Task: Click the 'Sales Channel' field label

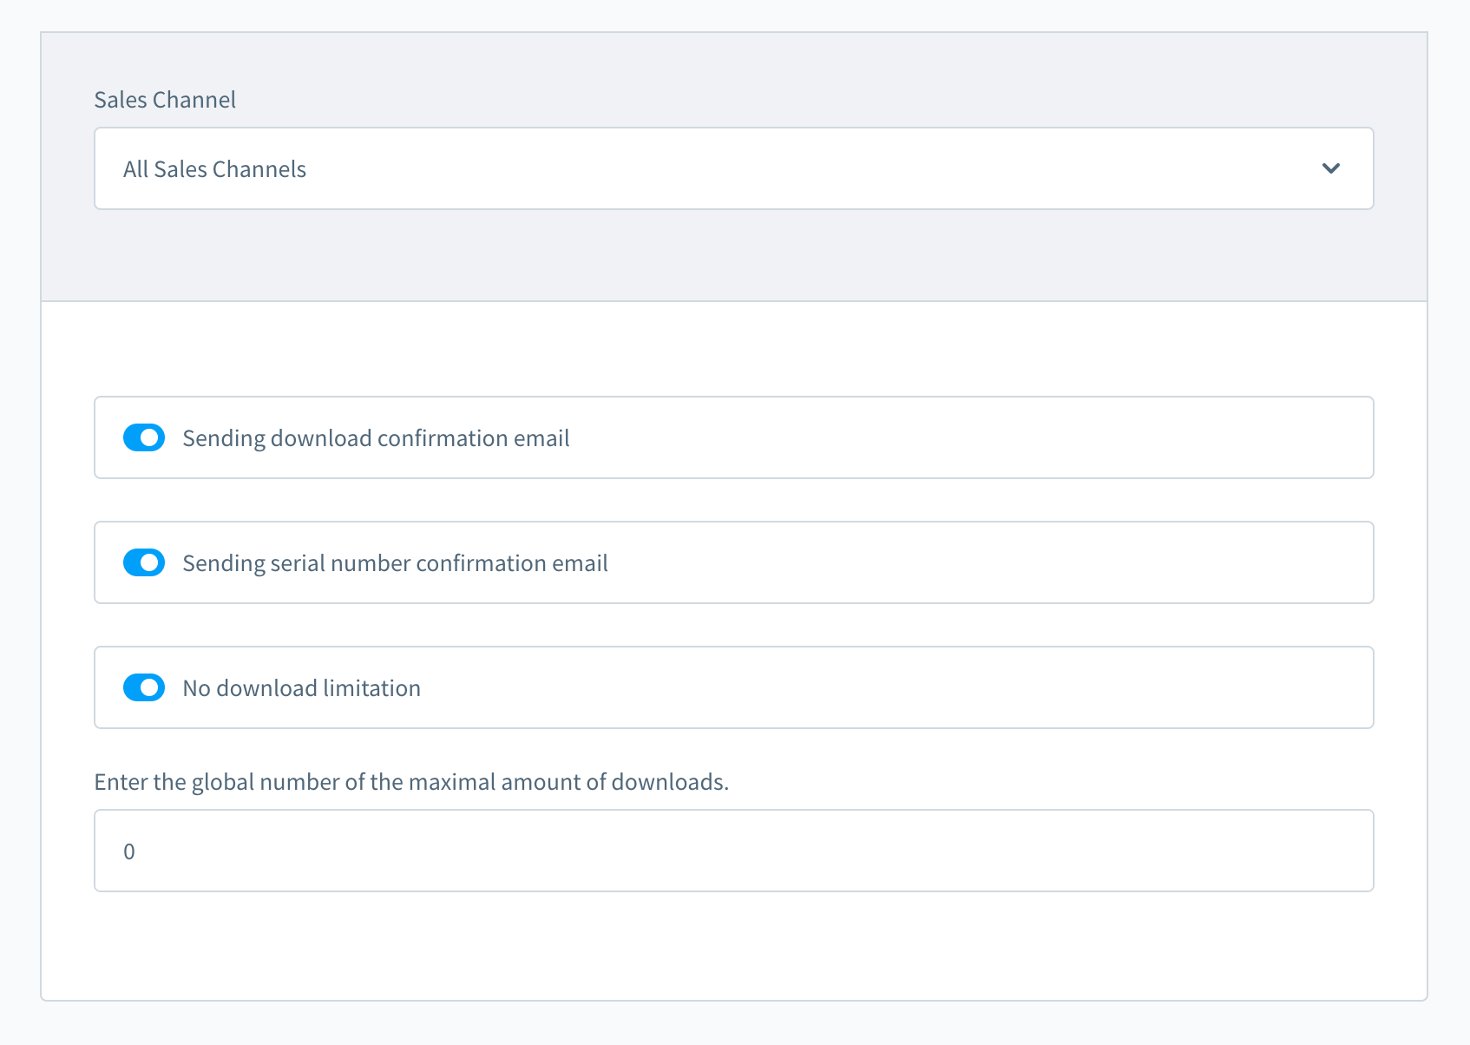Action: click(x=165, y=100)
